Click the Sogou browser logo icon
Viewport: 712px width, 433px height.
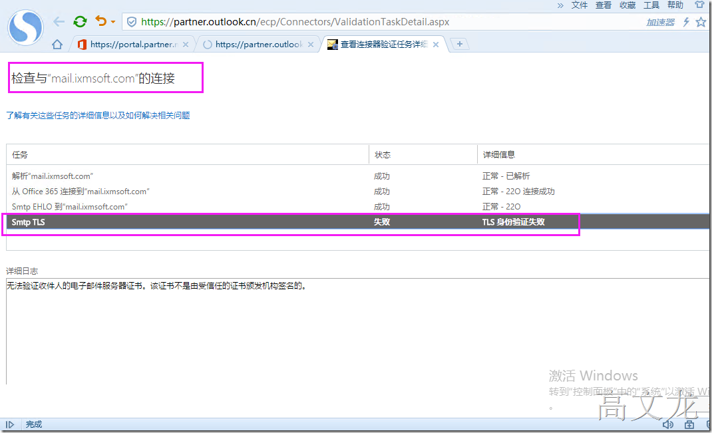pos(25,27)
